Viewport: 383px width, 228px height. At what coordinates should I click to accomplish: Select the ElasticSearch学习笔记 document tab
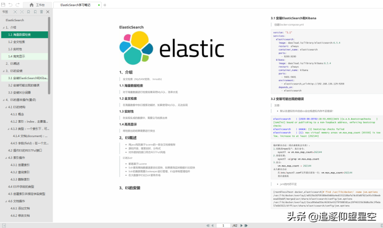[77, 5]
